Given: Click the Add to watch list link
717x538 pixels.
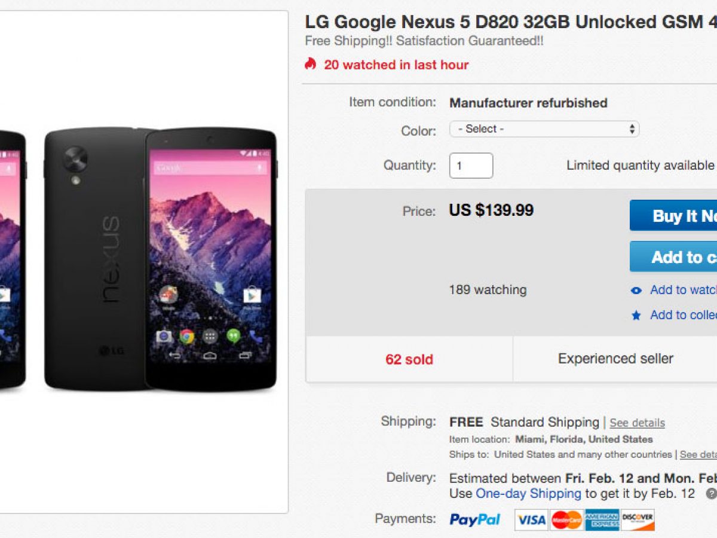Looking at the screenshot, I should coord(683,290).
